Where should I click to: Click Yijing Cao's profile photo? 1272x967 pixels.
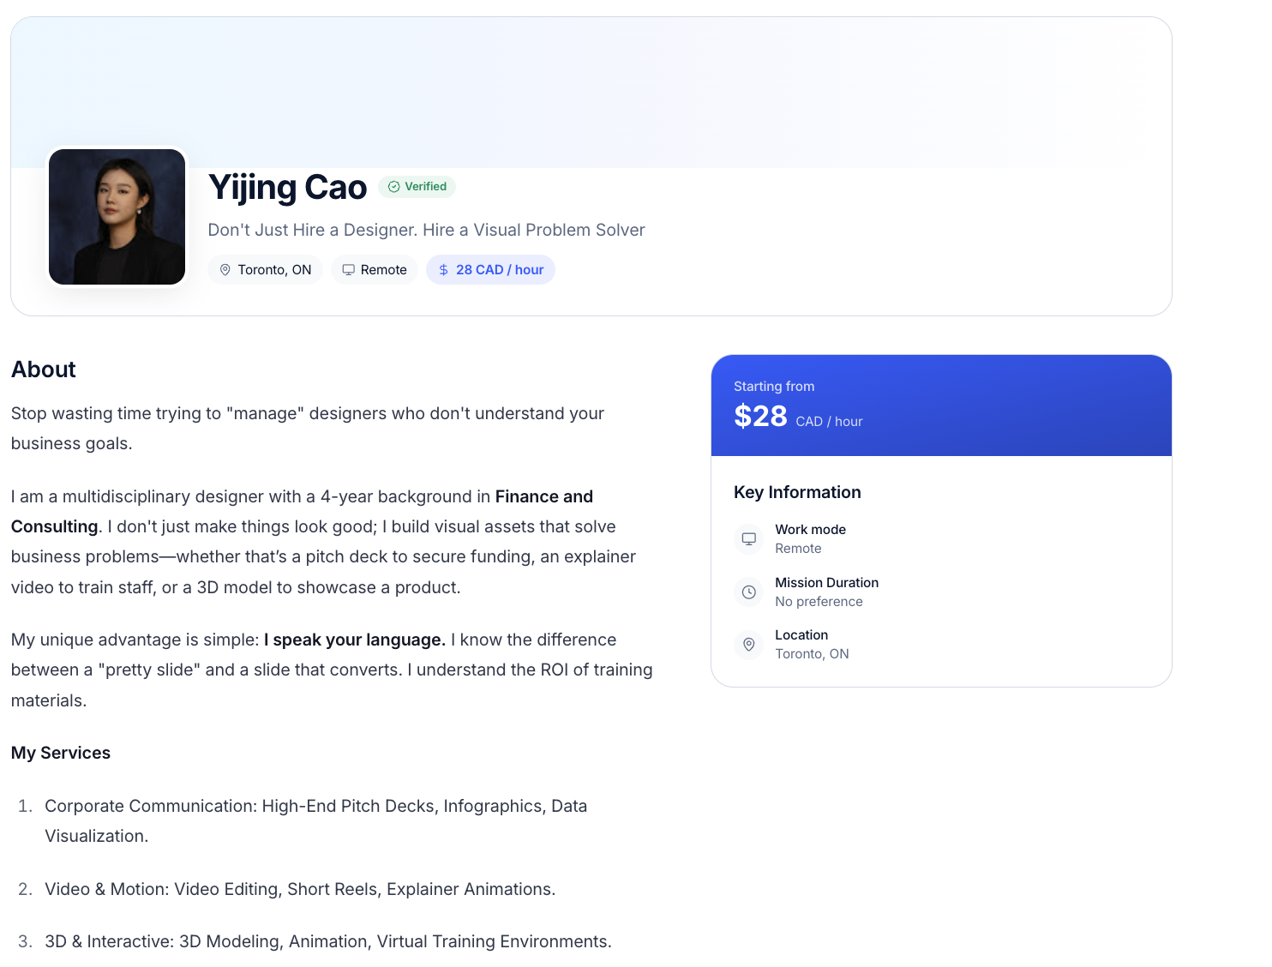point(117,217)
